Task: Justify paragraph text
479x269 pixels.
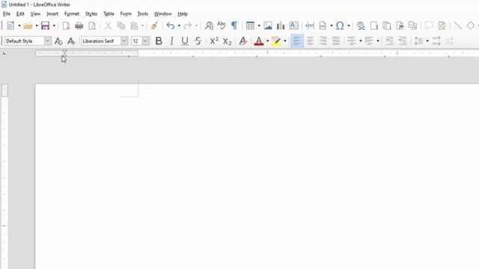Action: click(336, 41)
